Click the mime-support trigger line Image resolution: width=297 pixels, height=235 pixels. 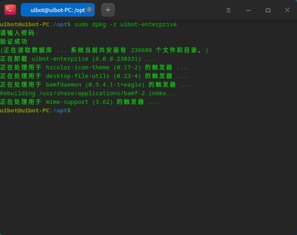(x=79, y=102)
